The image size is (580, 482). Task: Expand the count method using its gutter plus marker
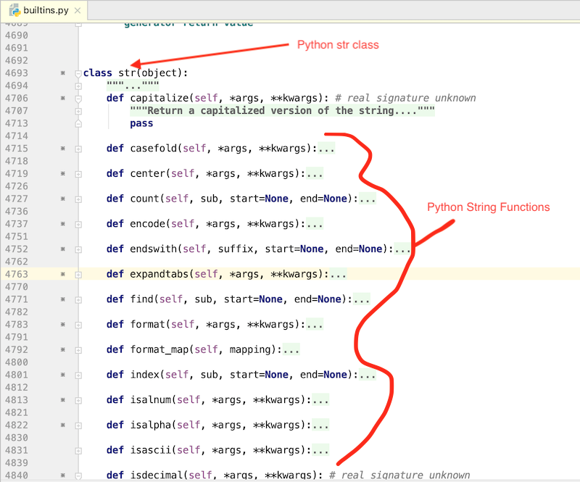point(77,198)
